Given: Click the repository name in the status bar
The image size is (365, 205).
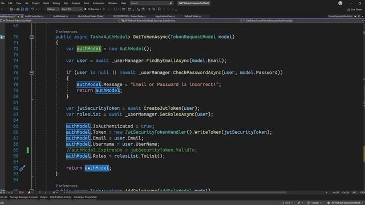Looking at the screenshot, I should 345,203.
